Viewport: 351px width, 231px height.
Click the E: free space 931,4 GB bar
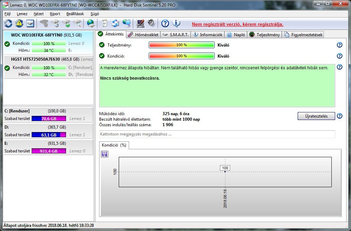(x=49, y=151)
